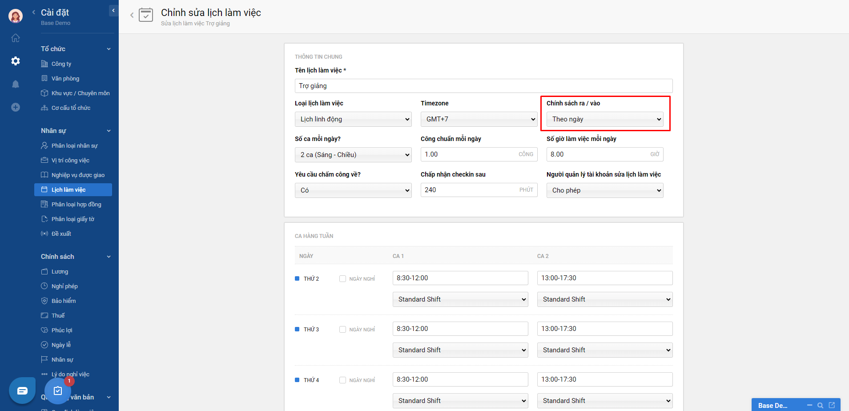Viewport: 849px width, 411px height.
Task: Check Ngày nghỉ for Thứ 3
Action: [342, 330]
